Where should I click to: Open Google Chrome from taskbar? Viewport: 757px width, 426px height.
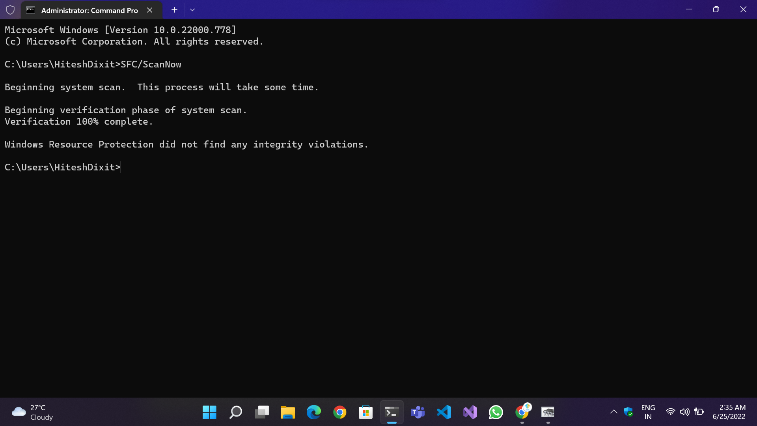339,413
